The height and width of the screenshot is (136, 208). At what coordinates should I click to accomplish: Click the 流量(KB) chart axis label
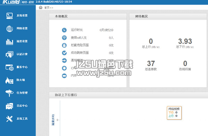pyautogui.click(x=53, y=120)
